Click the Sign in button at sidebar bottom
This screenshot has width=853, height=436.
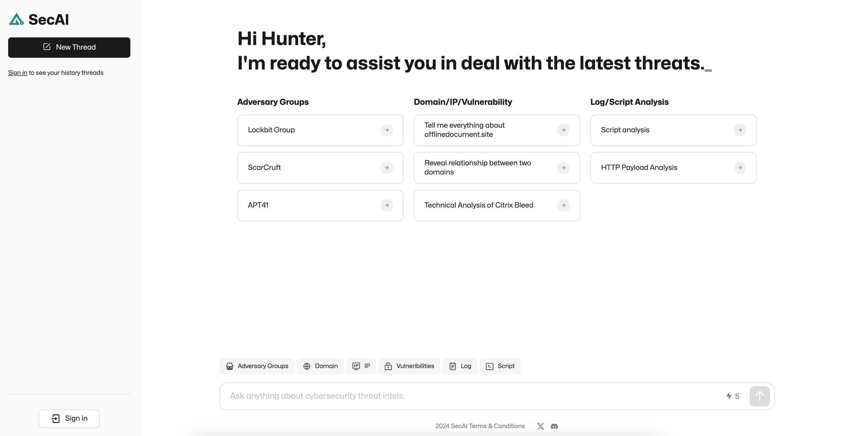click(69, 419)
